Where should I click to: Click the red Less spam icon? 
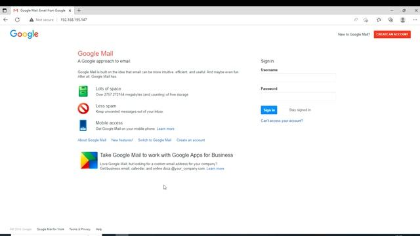83,108
